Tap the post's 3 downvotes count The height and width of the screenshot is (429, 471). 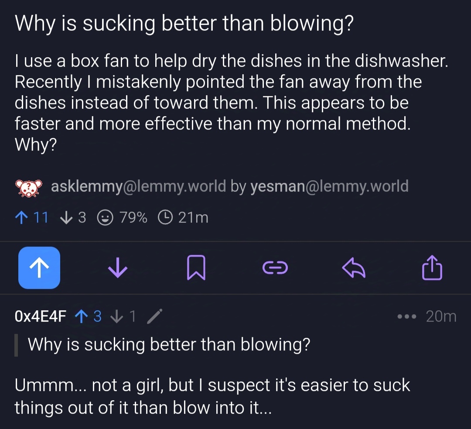coord(73,217)
